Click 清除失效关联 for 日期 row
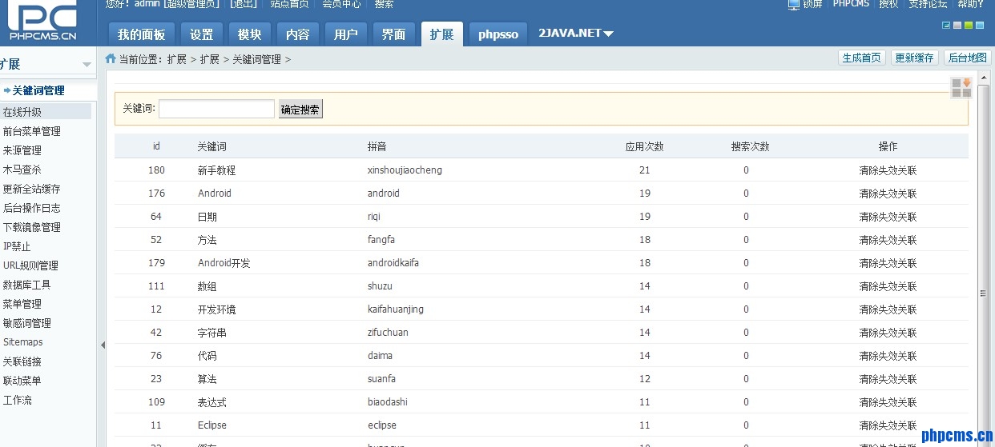Screen dimensions: 995x447 coord(888,217)
